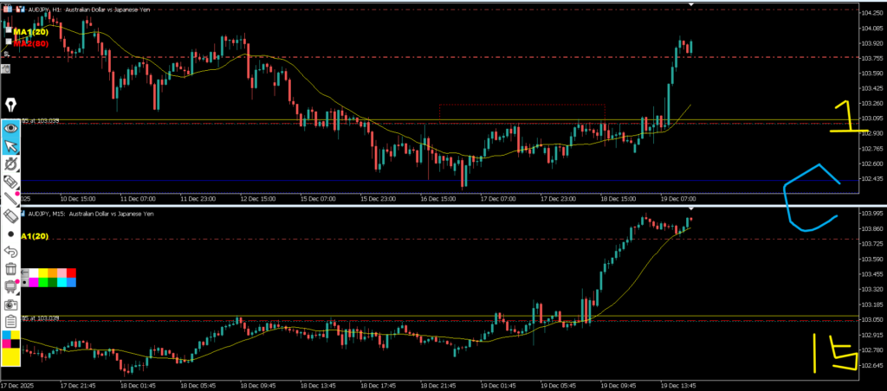Click the camera screenshot icon
The width and height of the screenshot is (887, 391).
pos(10,304)
